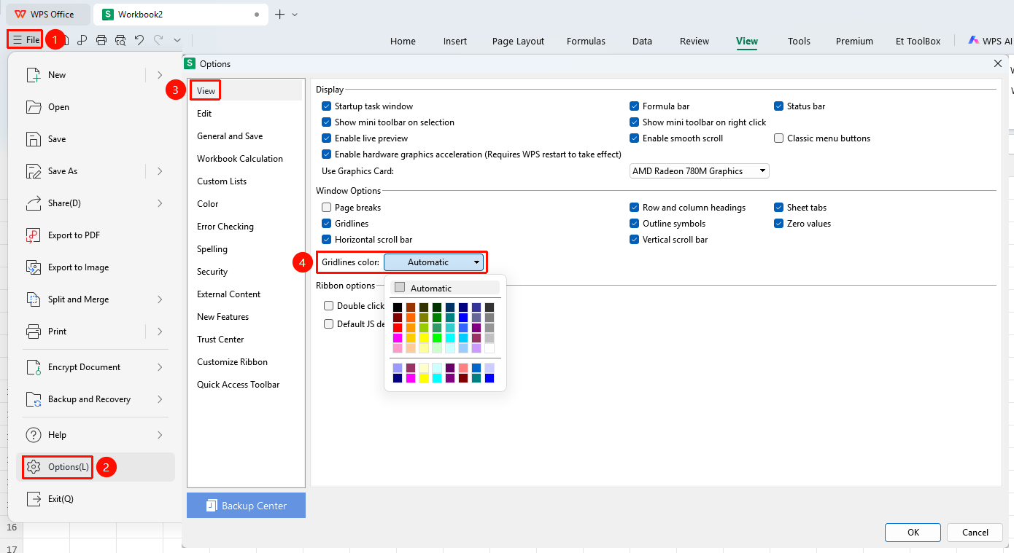Enable the Page breaks checkbox
The width and height of the screenshot is (1014, 553).
point(326,208)
